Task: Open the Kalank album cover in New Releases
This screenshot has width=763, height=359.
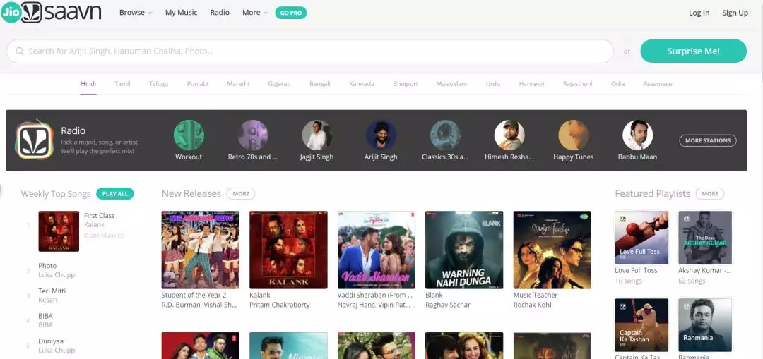Action: [288, 250]
